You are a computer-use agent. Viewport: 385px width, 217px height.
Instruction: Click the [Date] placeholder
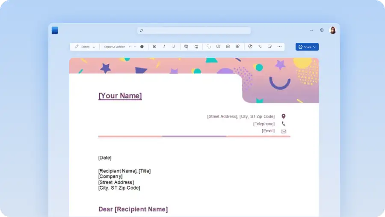click(105, 158)
